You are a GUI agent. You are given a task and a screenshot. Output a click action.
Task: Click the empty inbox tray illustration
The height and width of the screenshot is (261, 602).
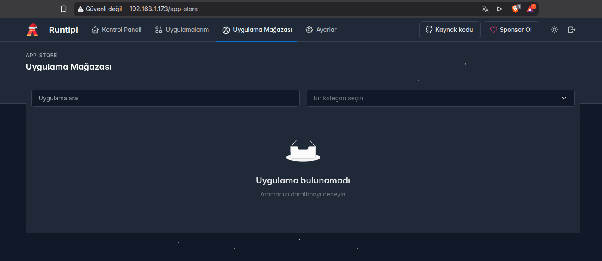[x=303, y=150]
